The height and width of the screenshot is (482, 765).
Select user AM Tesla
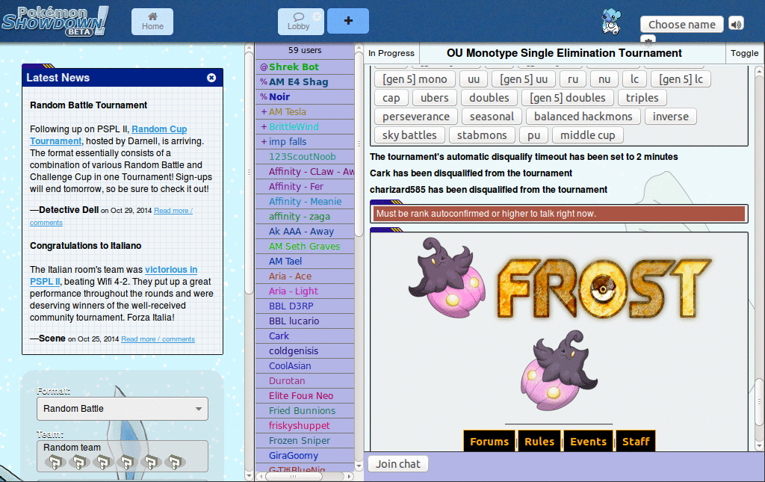305,111
